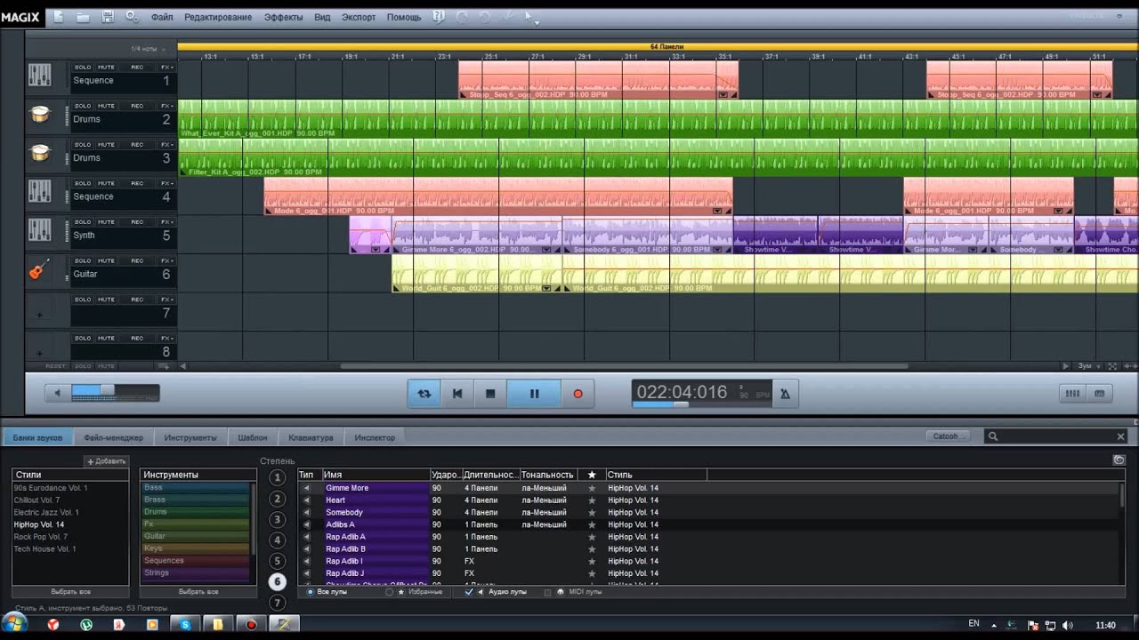
Task: Open the mixer view icon
Action: click(1073, 394)
